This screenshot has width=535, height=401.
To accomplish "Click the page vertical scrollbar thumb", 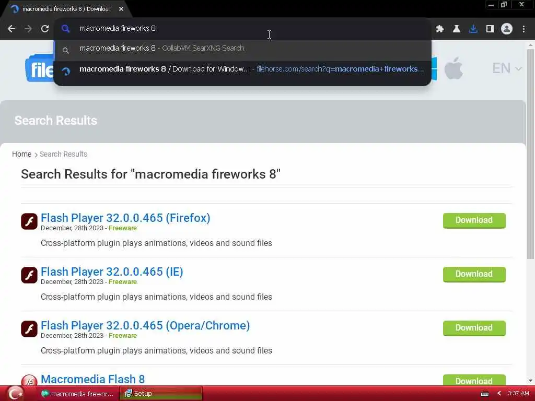I will click(530, 154).
